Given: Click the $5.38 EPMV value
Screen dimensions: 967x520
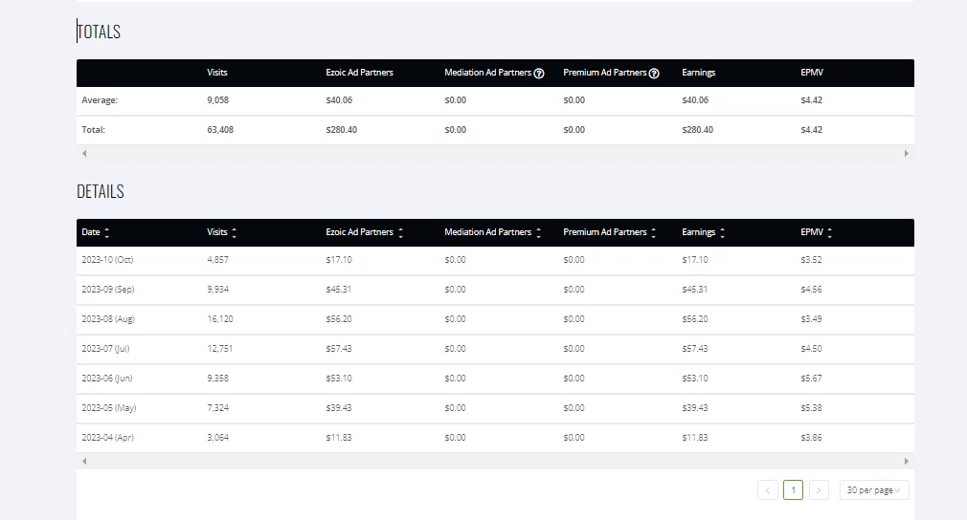Looking at the screenshot, I should point(811,407).
